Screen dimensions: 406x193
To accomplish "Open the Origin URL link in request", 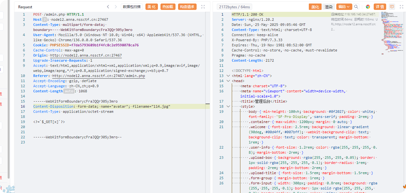I will click(86, 56).
